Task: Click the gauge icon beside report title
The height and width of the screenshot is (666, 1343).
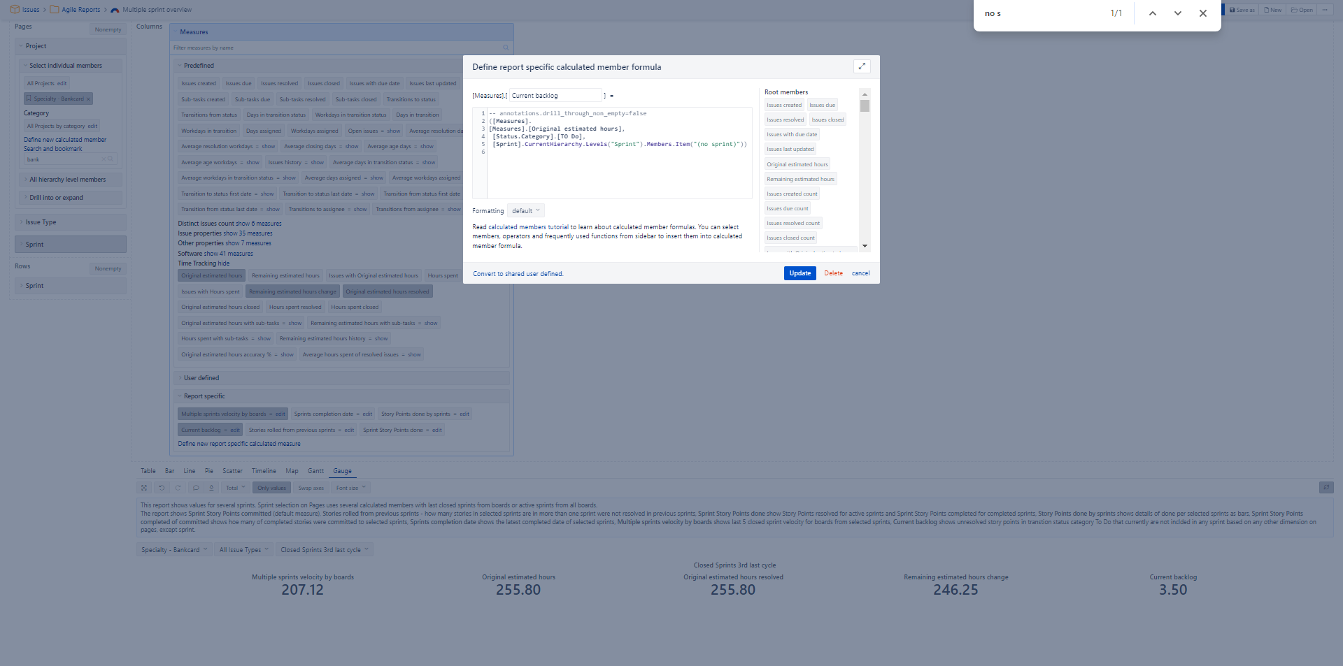Action: coord(115,10)
